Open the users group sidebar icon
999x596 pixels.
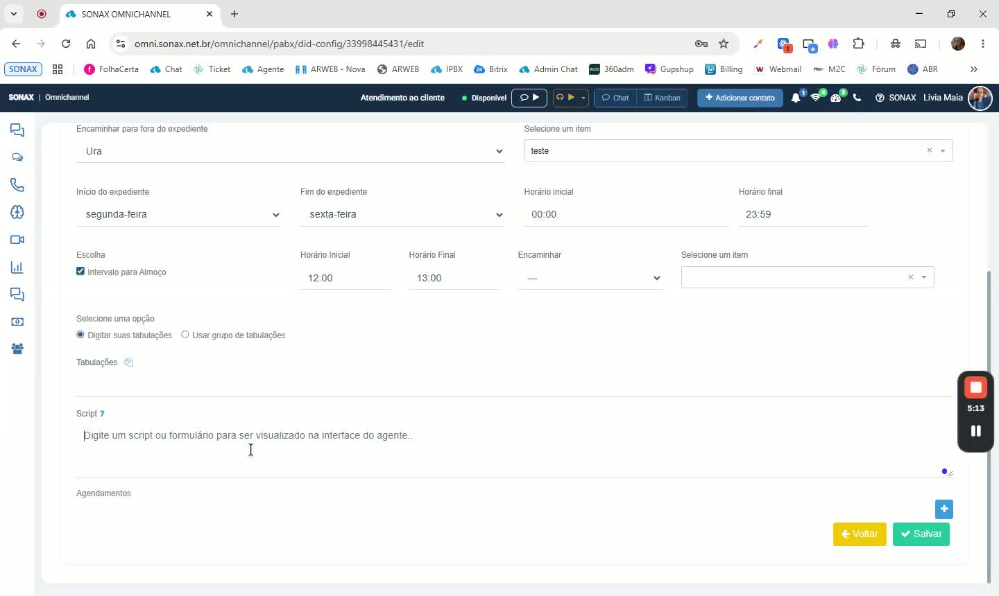[17, 349]
